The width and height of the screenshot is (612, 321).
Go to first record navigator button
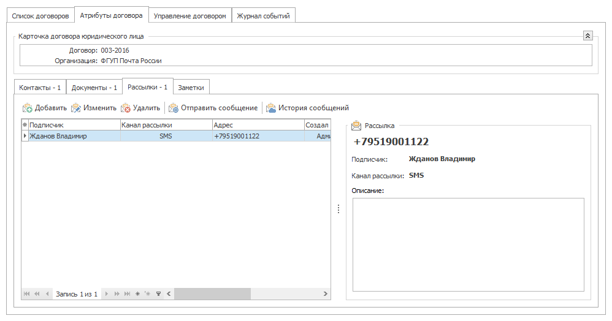point(26,293)
